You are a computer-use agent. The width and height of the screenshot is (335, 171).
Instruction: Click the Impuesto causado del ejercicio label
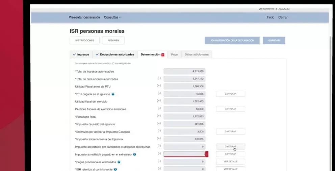click(x=95, y=124)
